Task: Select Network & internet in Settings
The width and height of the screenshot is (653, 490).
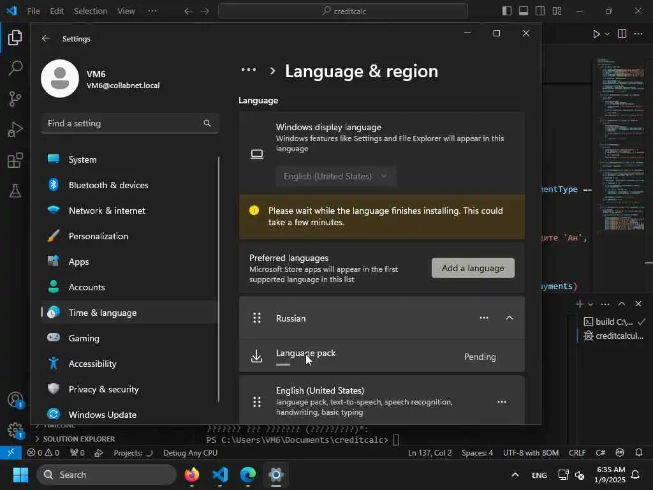Action: (x=130, y=211)
